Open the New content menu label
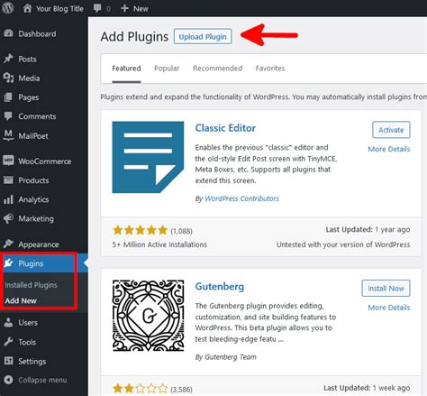This screenshot has height=396, width=427. pos(141,9)
